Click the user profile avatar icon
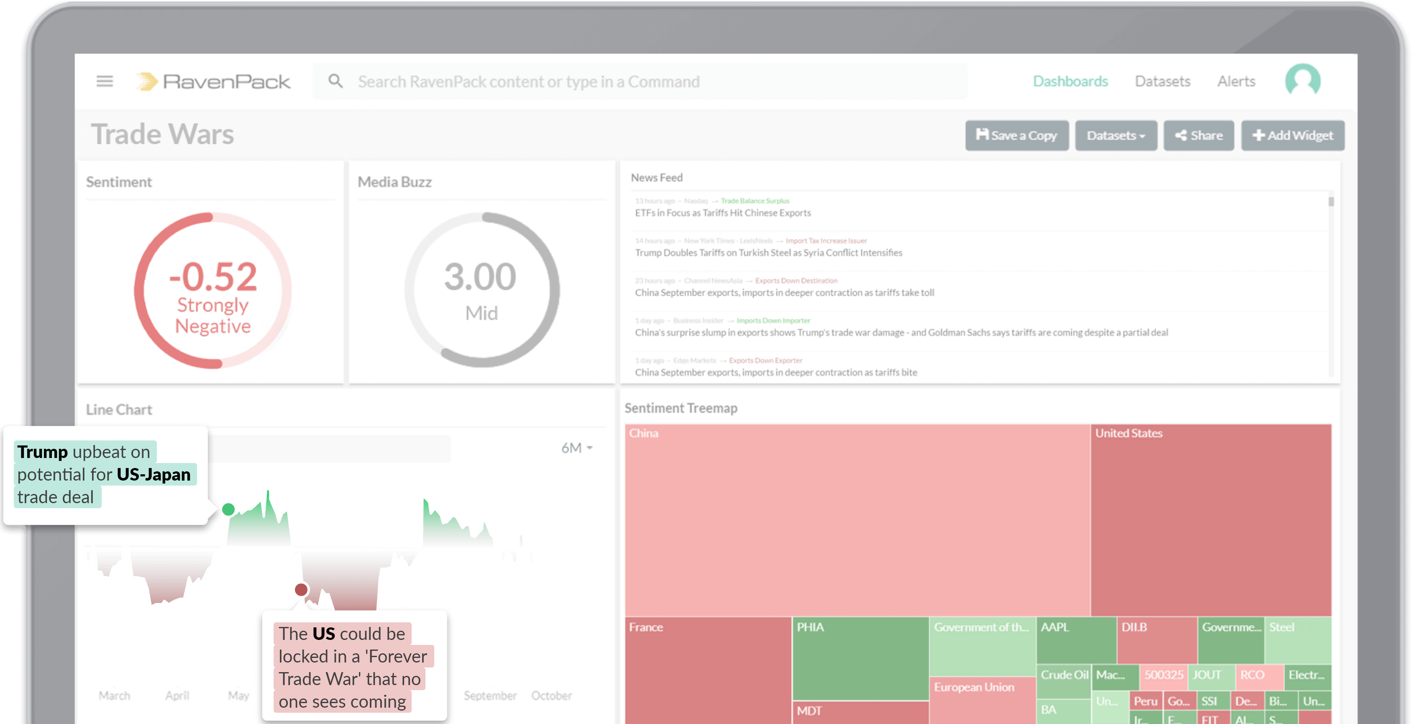Viewport: 1427px width, 724px height. [1304, 80]
